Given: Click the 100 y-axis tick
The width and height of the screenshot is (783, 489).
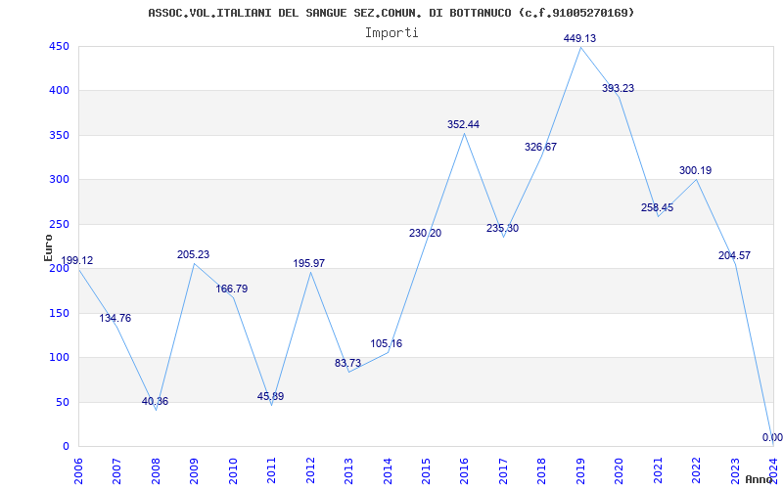Looking at the screenshot, I should (x=59, y=358).
